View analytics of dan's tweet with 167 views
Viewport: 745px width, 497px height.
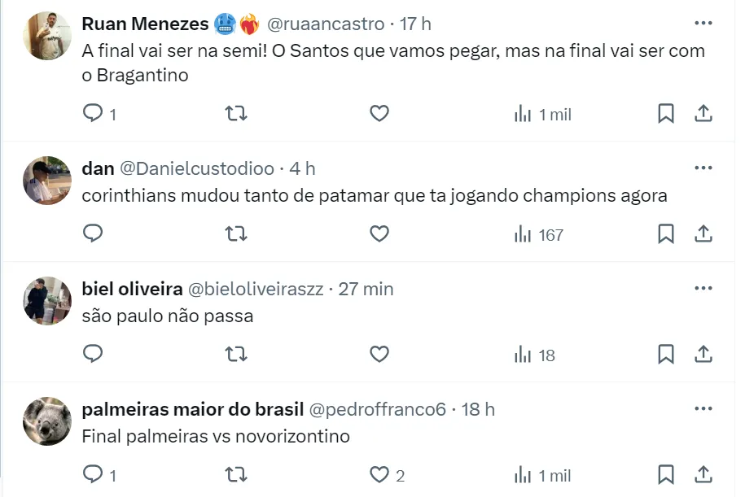pyautogui.click(x=538, y=234)
